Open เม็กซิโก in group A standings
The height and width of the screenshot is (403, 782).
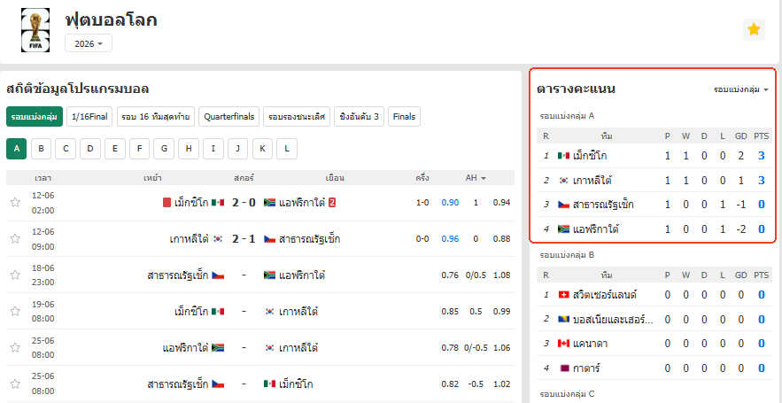click(590, 156)
